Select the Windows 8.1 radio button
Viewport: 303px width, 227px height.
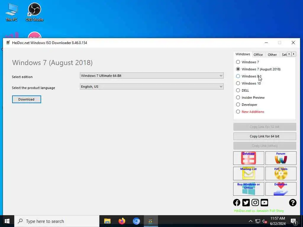(x=238, y=76)
